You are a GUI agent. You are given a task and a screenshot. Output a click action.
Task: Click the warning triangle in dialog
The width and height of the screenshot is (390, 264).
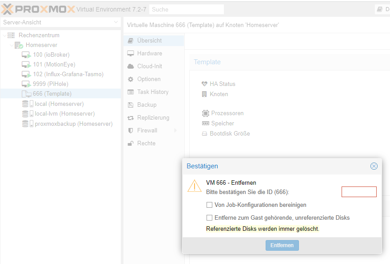point(194,186)
